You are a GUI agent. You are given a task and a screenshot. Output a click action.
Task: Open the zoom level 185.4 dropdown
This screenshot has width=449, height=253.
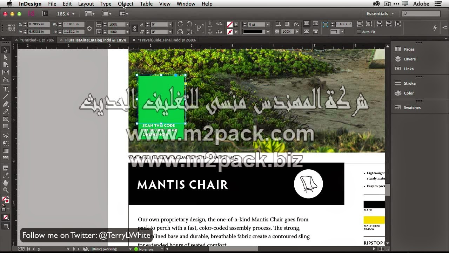point(73,14)
